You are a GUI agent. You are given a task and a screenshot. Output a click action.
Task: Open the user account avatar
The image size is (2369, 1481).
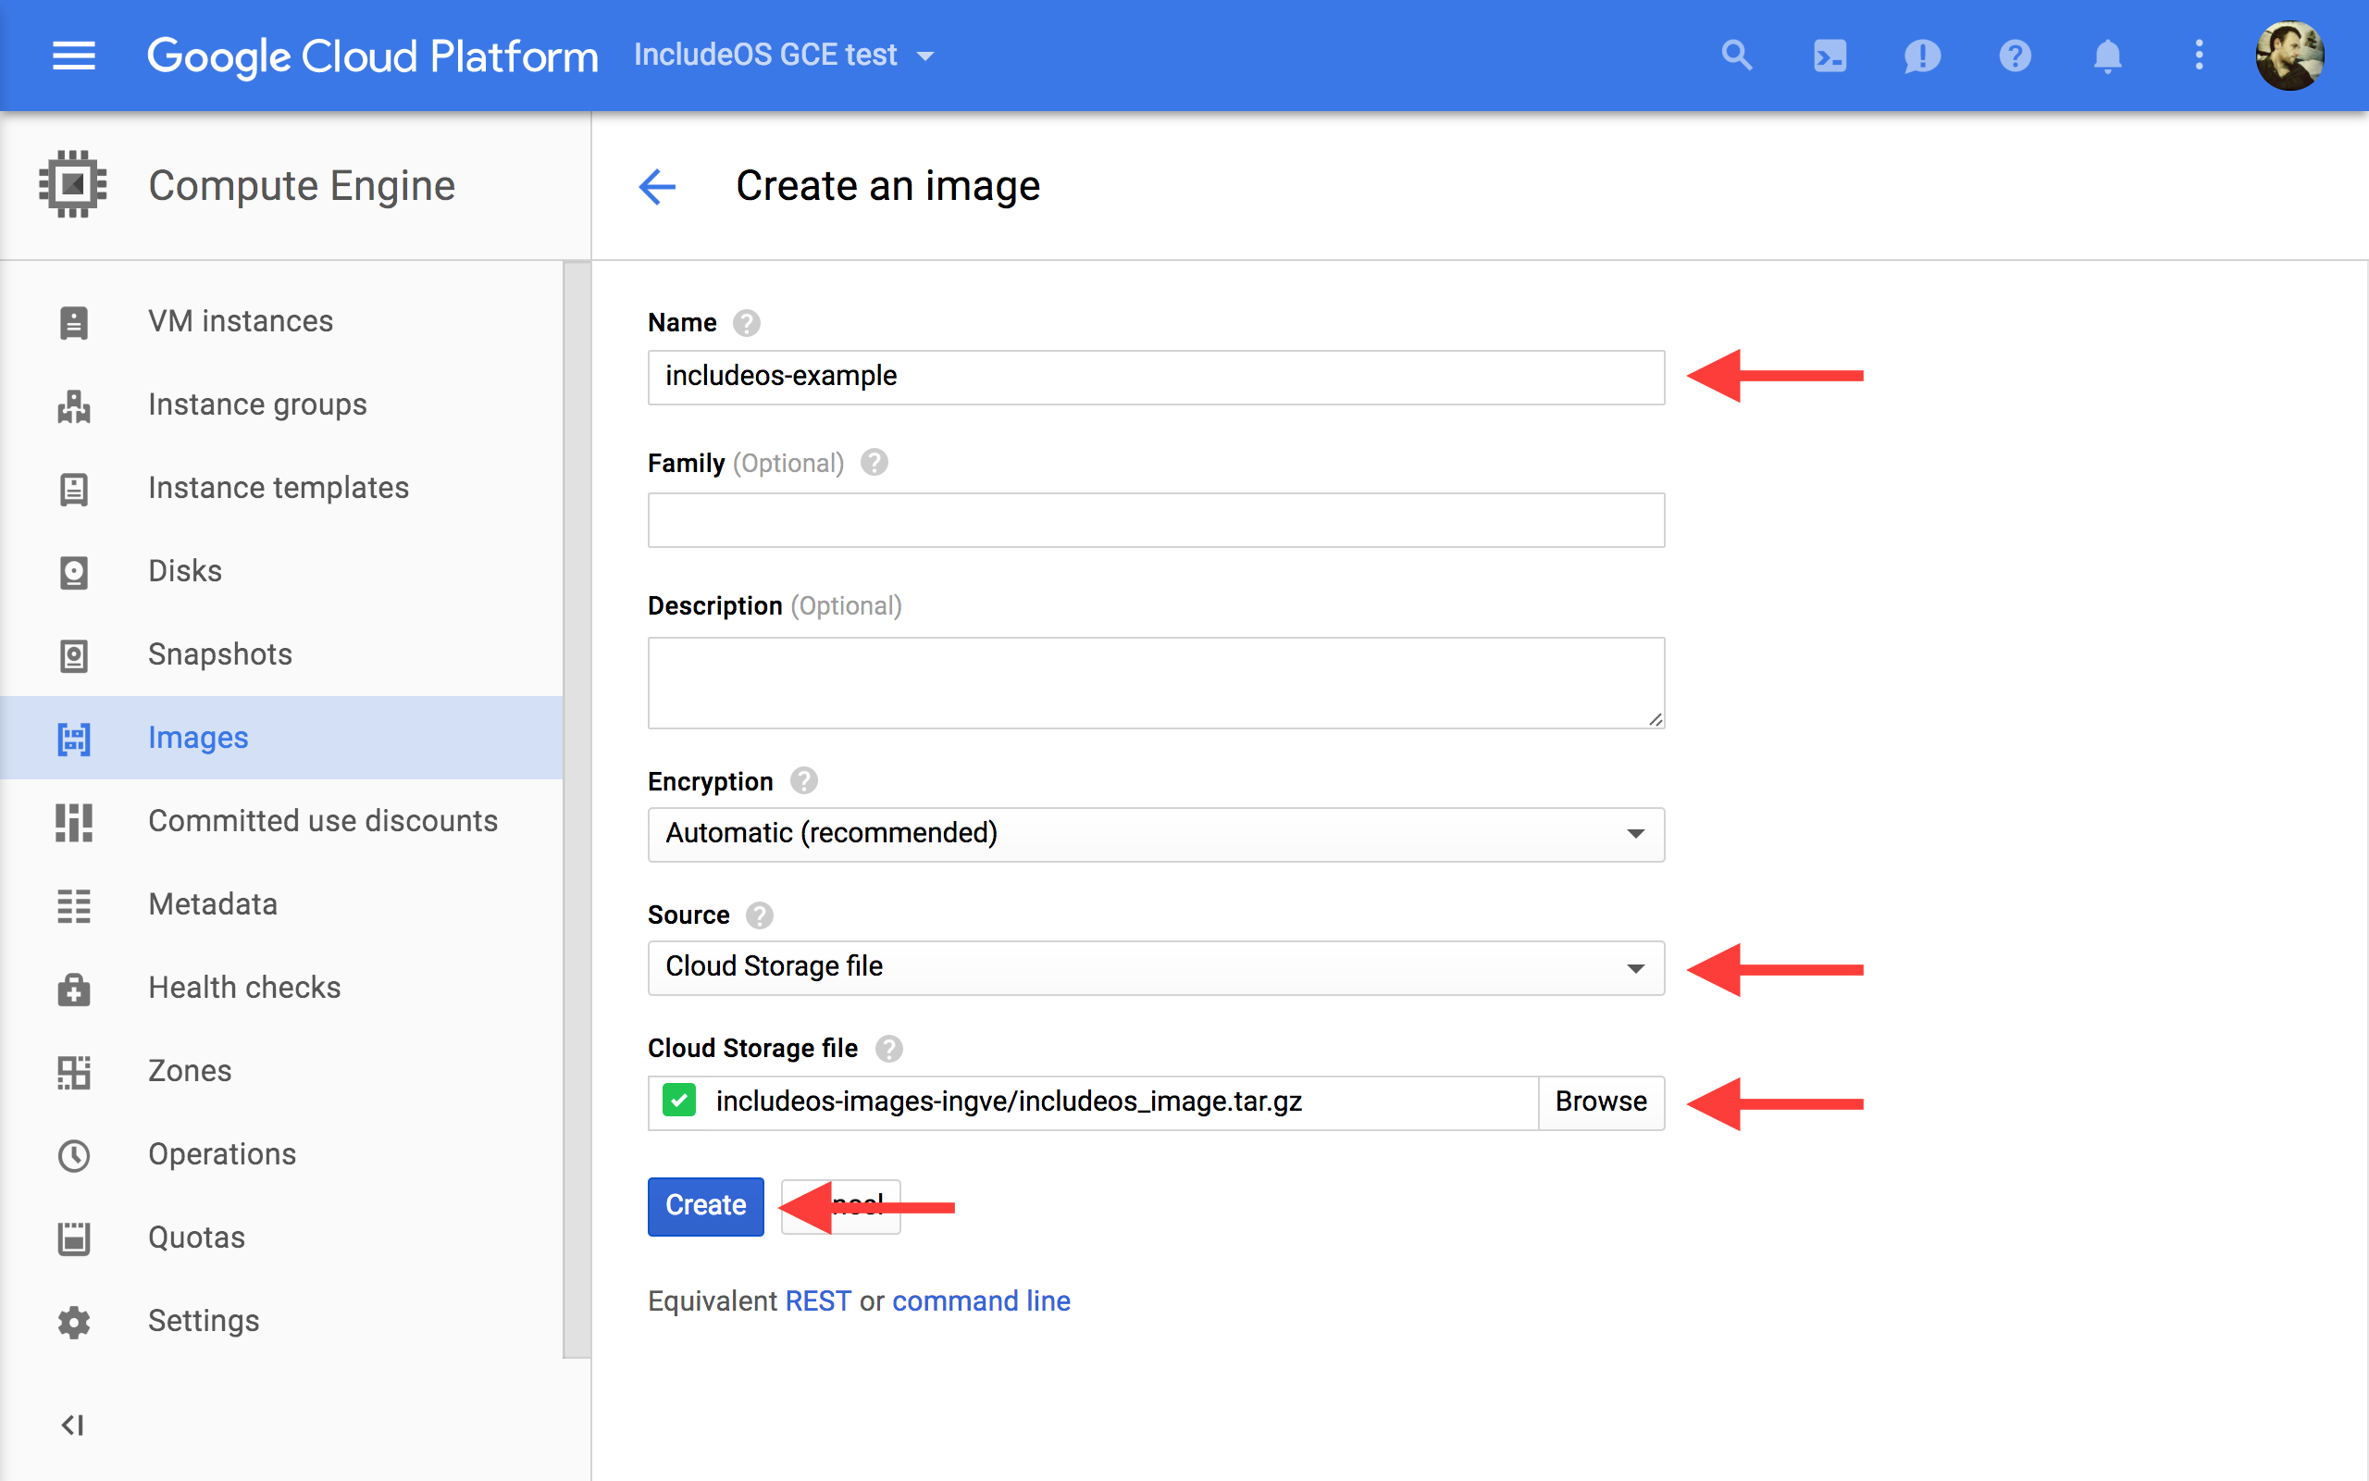coord(2289,56)
